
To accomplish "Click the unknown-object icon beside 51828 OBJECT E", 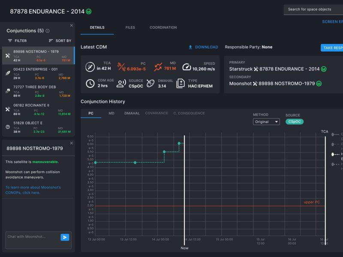I will pyautogui.click(x=7, y=127).
